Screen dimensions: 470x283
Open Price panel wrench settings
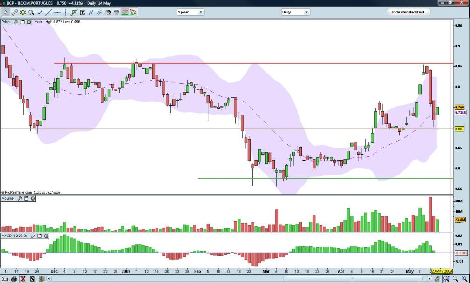[x=15, y=22]
